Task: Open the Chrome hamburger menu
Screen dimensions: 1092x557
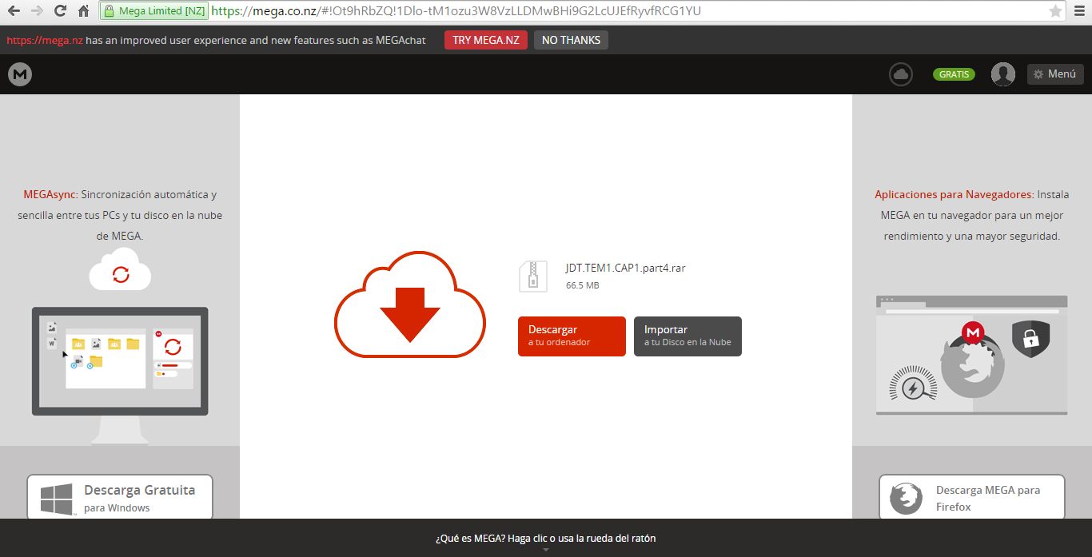Action: 1079,11
